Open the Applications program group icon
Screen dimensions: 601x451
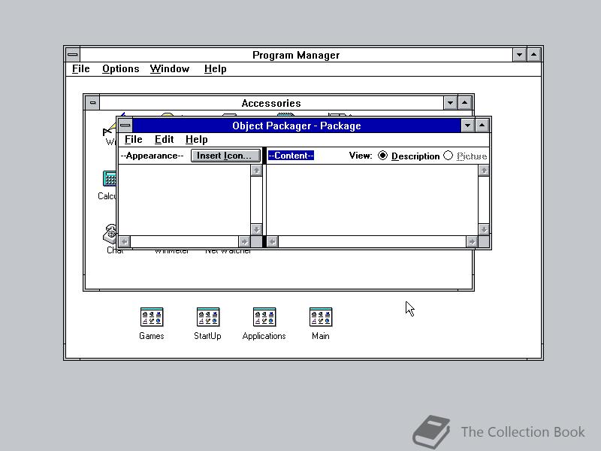pyautogui.click(x=264, y=315)
